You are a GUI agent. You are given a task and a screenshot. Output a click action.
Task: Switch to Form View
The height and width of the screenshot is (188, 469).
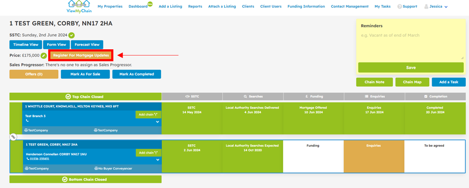pos(56,45)
